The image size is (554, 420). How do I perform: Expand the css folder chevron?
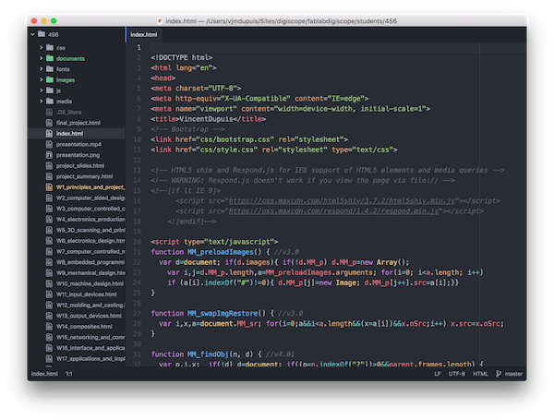click(41, 47)
